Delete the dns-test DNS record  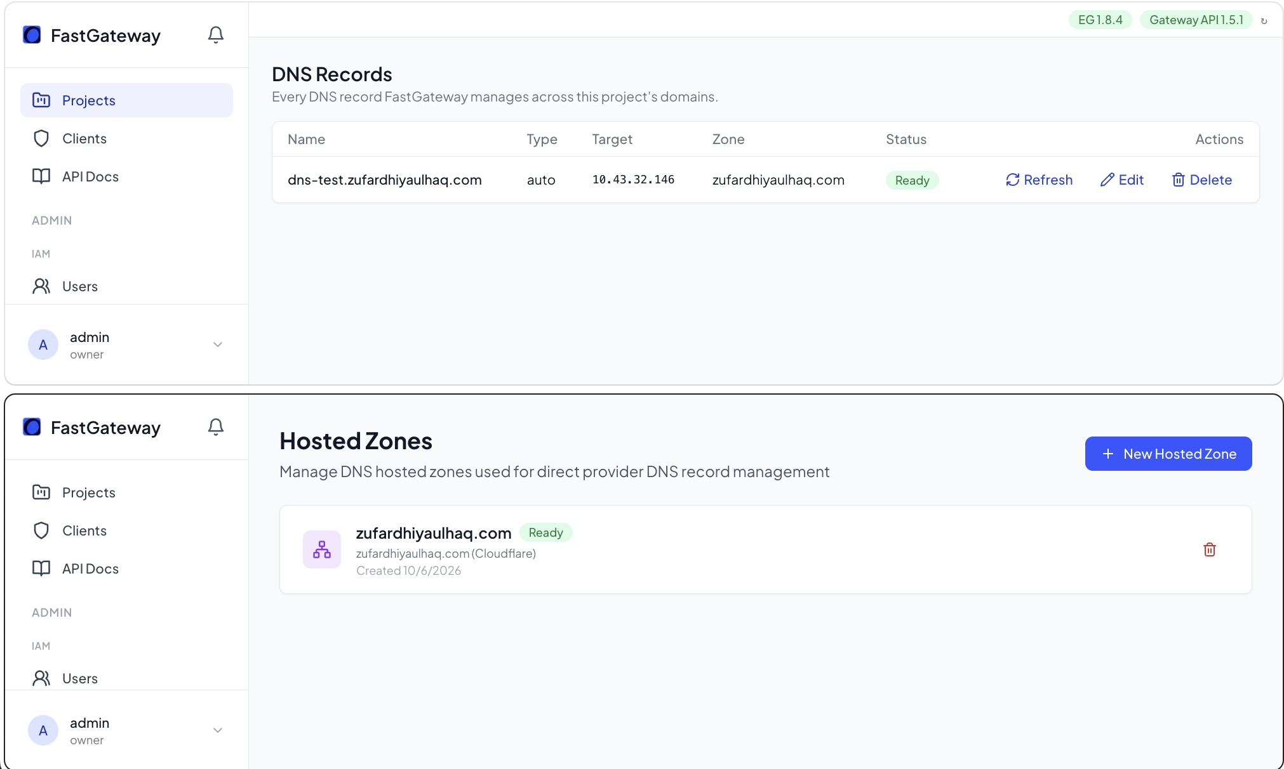[1201, 180]
